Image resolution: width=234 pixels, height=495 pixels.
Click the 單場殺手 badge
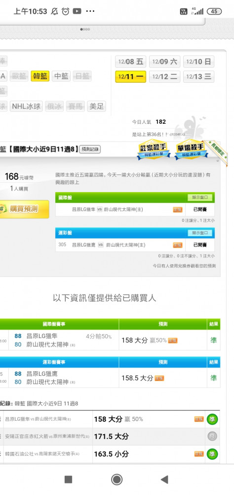click(x=192, y=149)
